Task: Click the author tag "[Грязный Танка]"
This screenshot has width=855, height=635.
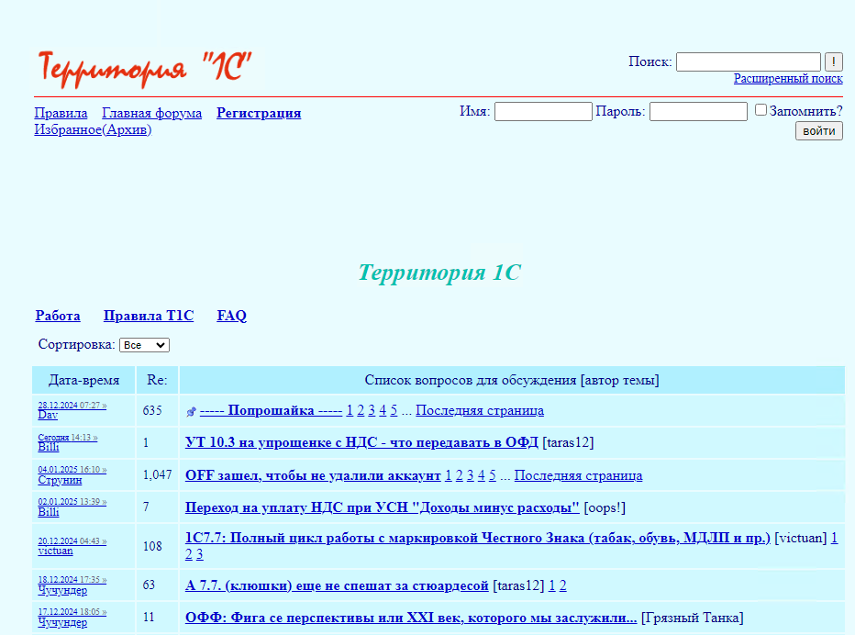Action: [x=692, y=618]
